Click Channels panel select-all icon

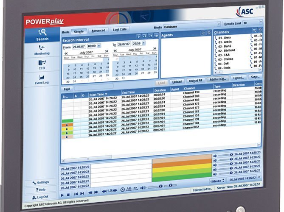point(255,30)
